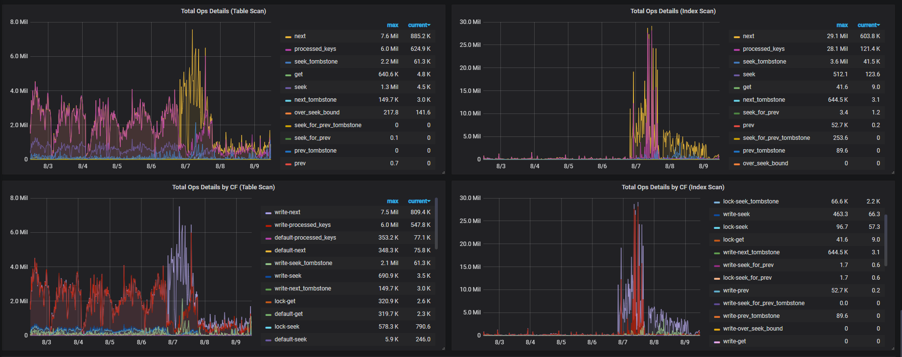The width and height of the screenshot is (902, 357).
Task: Click the resize handle of by CF (Index Scan) panel
Action: click(x=893, y=348)
